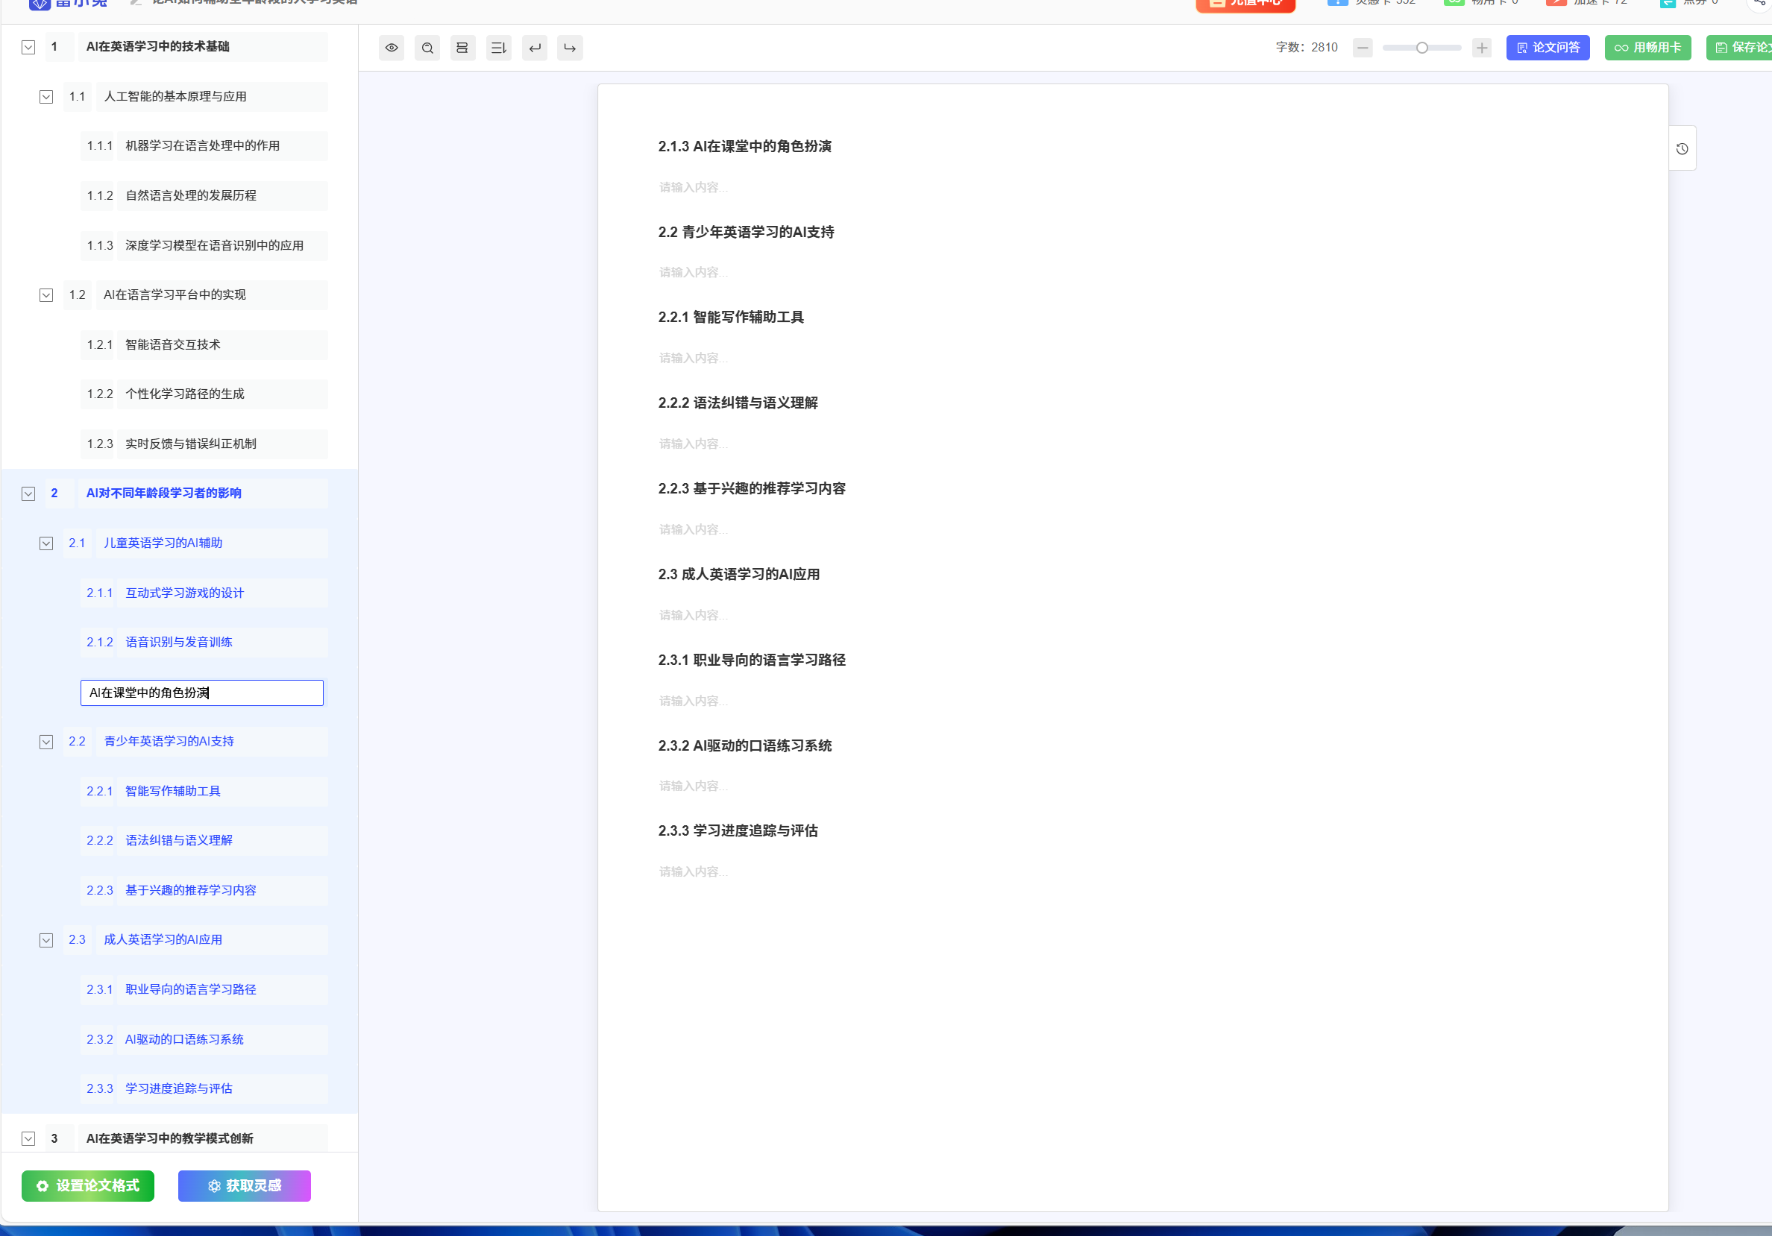Click the zoom slider handle
Viewport: 1772px width, 1236px height.
tap(1421, 48)
